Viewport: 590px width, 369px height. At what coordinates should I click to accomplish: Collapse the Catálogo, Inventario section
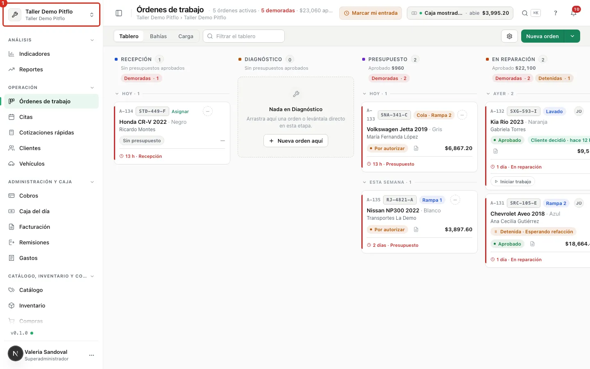pos(92,276)
